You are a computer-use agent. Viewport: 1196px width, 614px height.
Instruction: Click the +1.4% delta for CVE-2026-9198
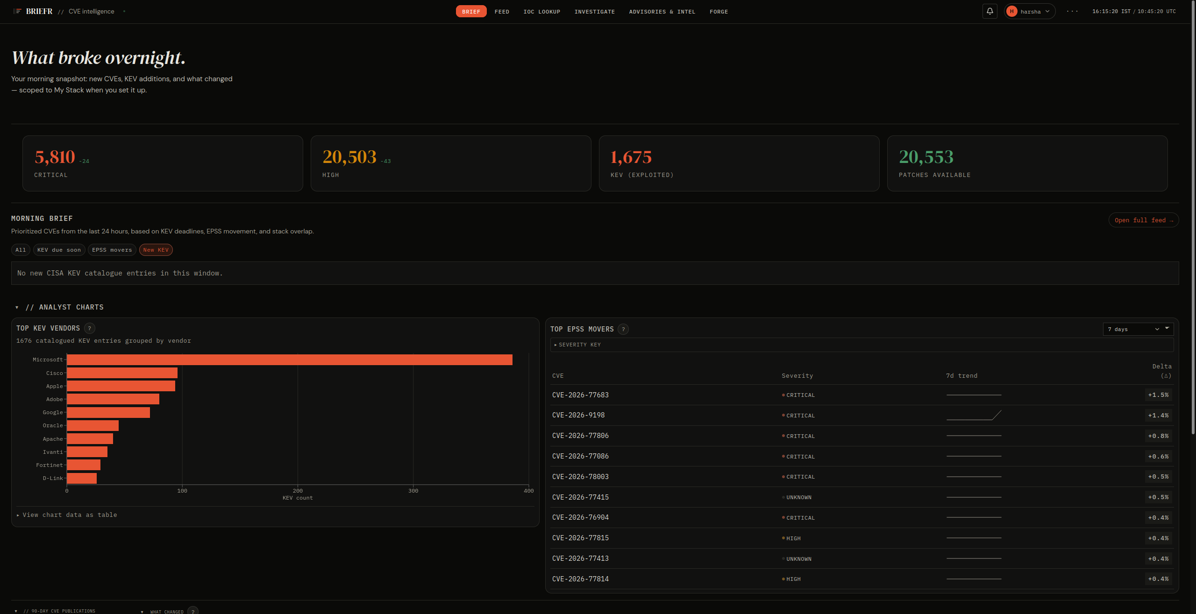point(1158,415)
